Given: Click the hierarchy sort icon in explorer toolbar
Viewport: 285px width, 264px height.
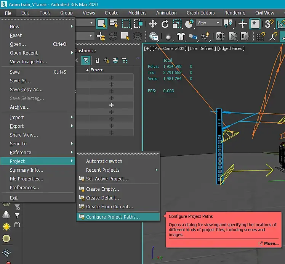Looking at the screenshot, I should pos(125,60).
